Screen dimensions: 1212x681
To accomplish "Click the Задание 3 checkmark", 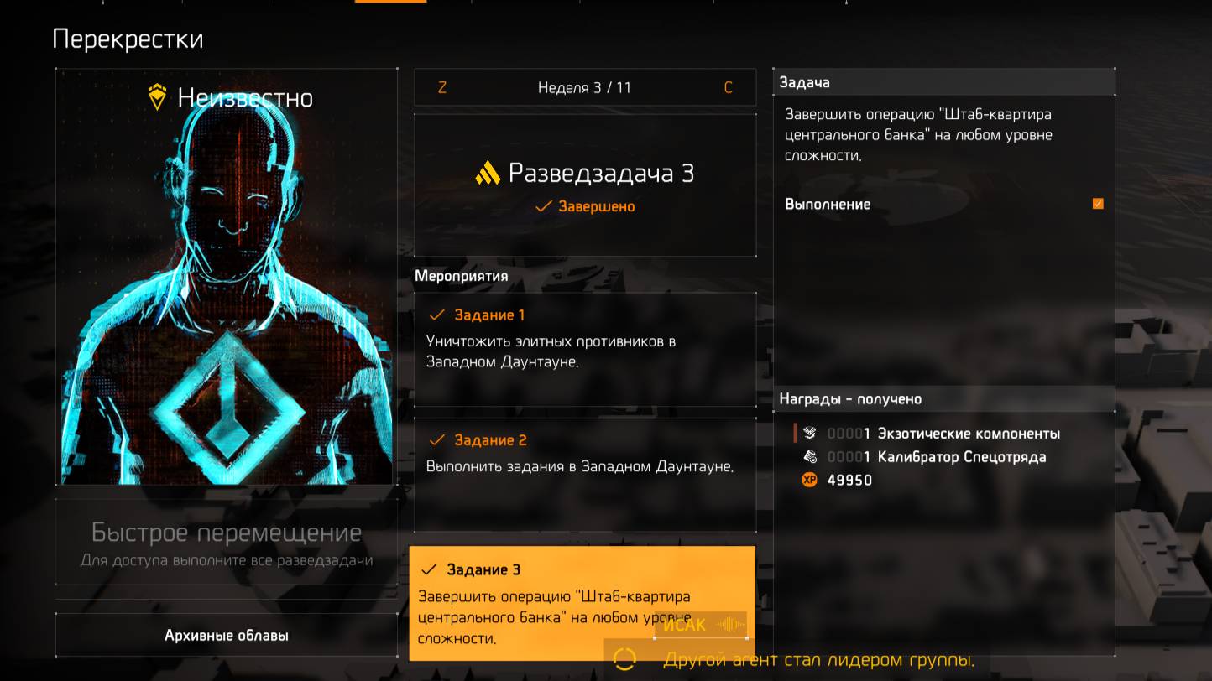I will 429,569.
